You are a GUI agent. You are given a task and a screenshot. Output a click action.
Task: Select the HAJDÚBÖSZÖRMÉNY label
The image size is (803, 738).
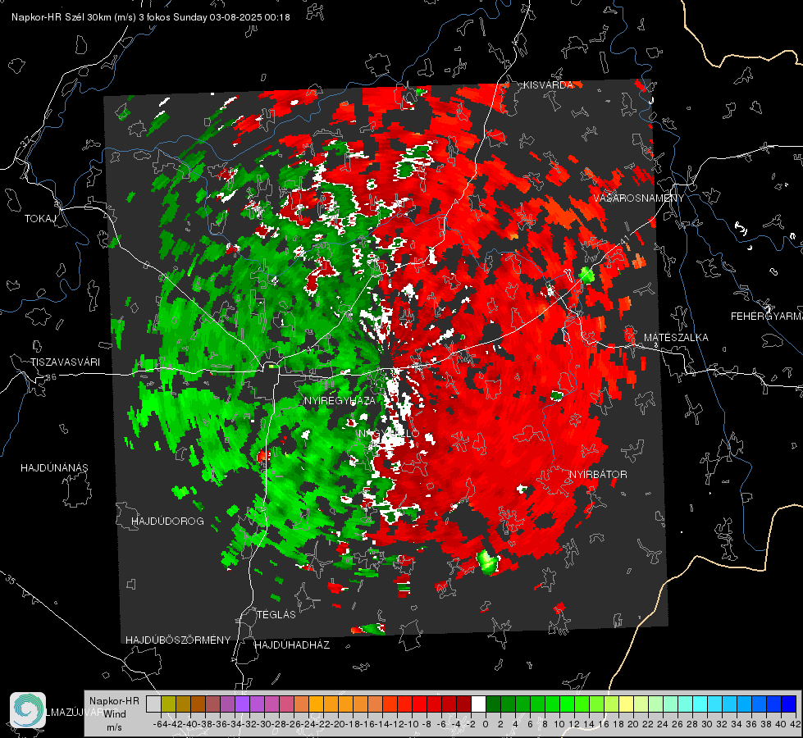coord(178,640)
